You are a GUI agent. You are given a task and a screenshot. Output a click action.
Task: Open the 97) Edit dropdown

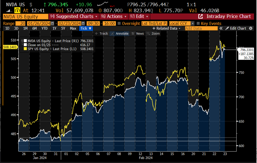point(139,16)
